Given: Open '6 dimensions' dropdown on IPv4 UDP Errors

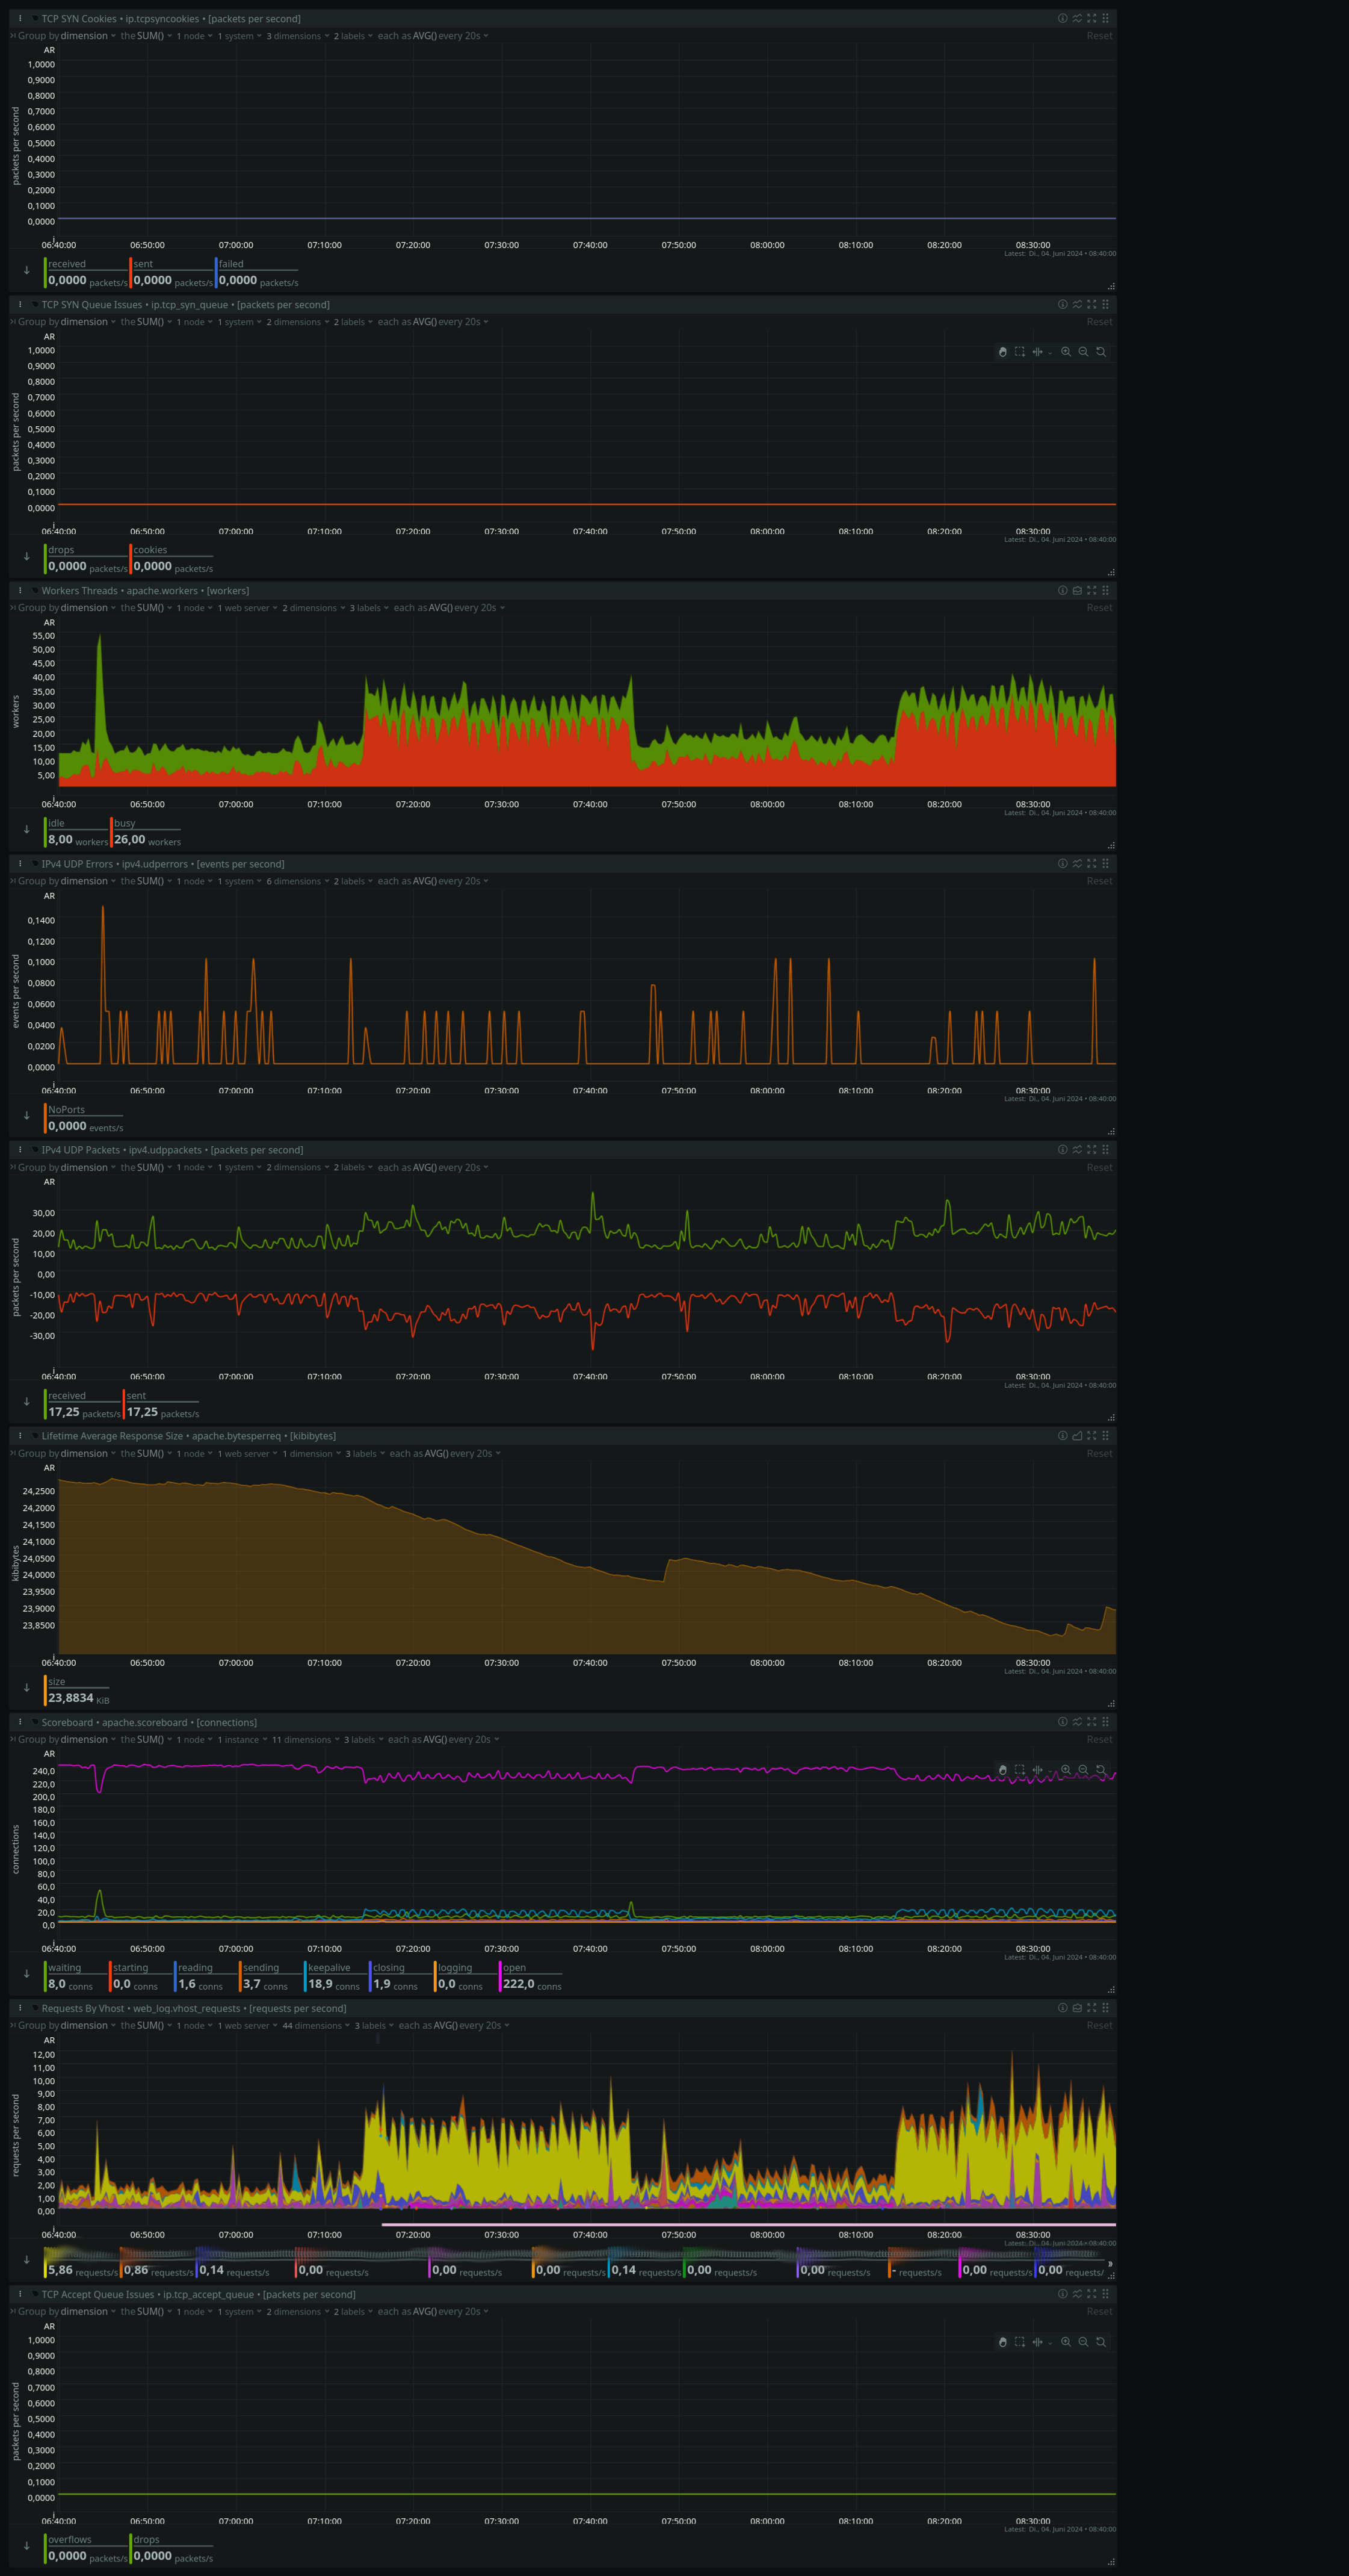Looking at the screenshot, I should click(x=298, y=881).
